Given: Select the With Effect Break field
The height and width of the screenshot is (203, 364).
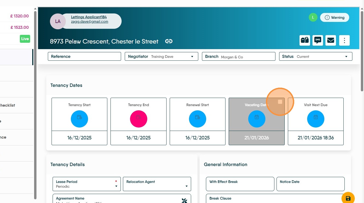Looking at the screenshot, I should 240,184.
